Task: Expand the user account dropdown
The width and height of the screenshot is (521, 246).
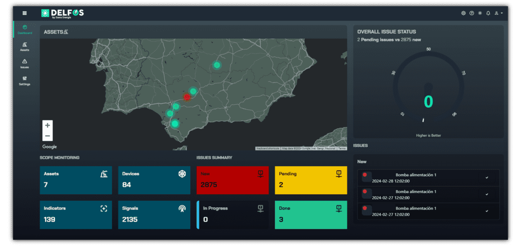Action: 499,13
